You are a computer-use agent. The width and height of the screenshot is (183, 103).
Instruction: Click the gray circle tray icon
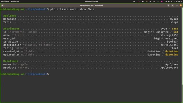tap(150, 1)
